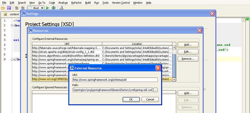Click Add in Configure External Resources
Screen dimensions: 250x113
188,45
